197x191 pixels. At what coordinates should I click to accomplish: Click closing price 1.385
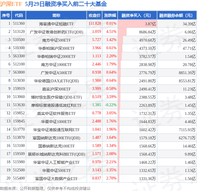click(x=97, y=105)
